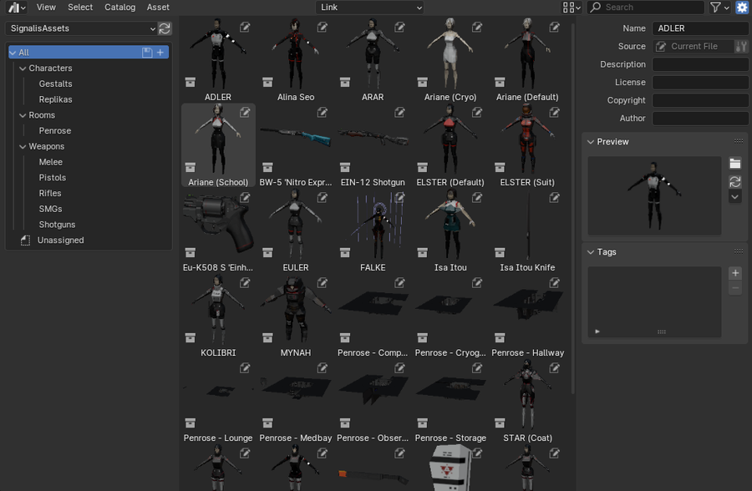Open the Catalog menu
This screenshot has height=491, width=752.
[119, 8]
